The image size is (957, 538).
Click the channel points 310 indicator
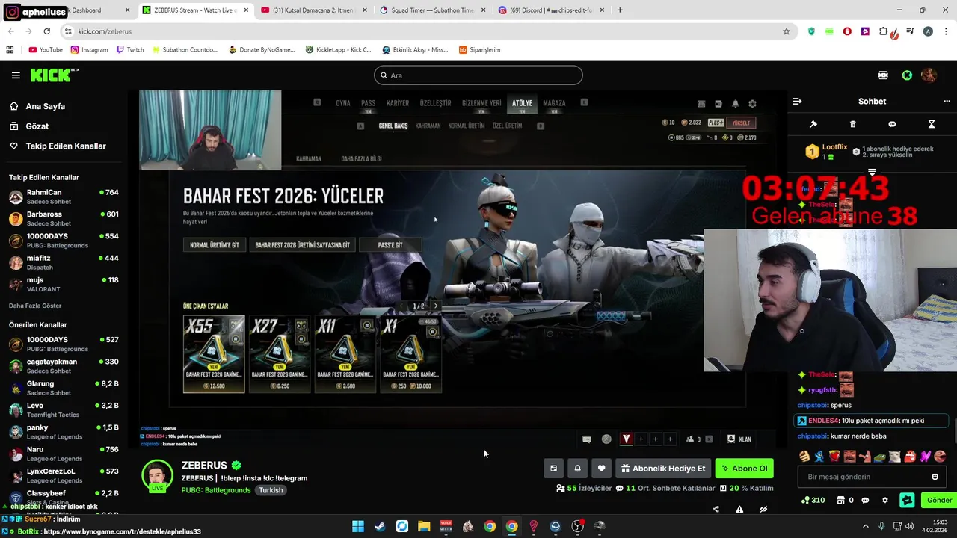coord(813,501)
